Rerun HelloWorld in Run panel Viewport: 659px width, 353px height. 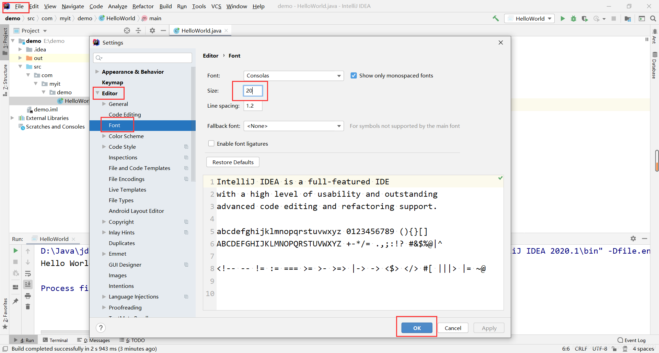pos(15,251)
